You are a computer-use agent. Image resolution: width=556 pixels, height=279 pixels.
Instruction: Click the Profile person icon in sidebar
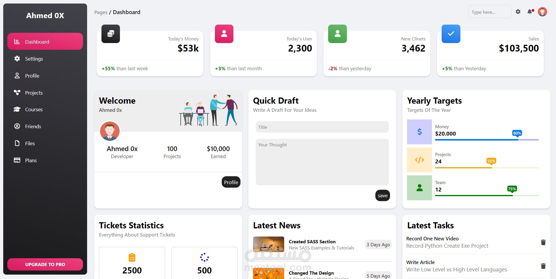click(x=17, y=76)
